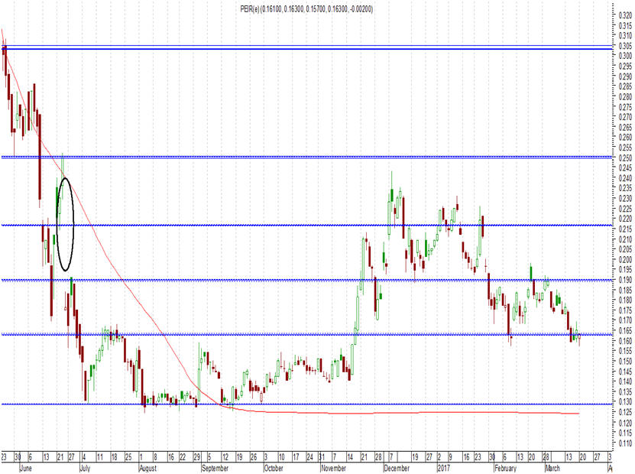Viewport: 635px width, 474px height.
Task: Click the 9 date tick label
Action: [x=449, y=457]
